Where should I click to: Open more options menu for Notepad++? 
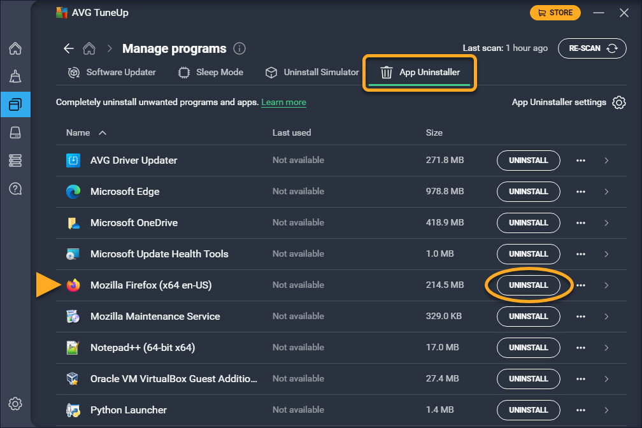pos(580,348)
